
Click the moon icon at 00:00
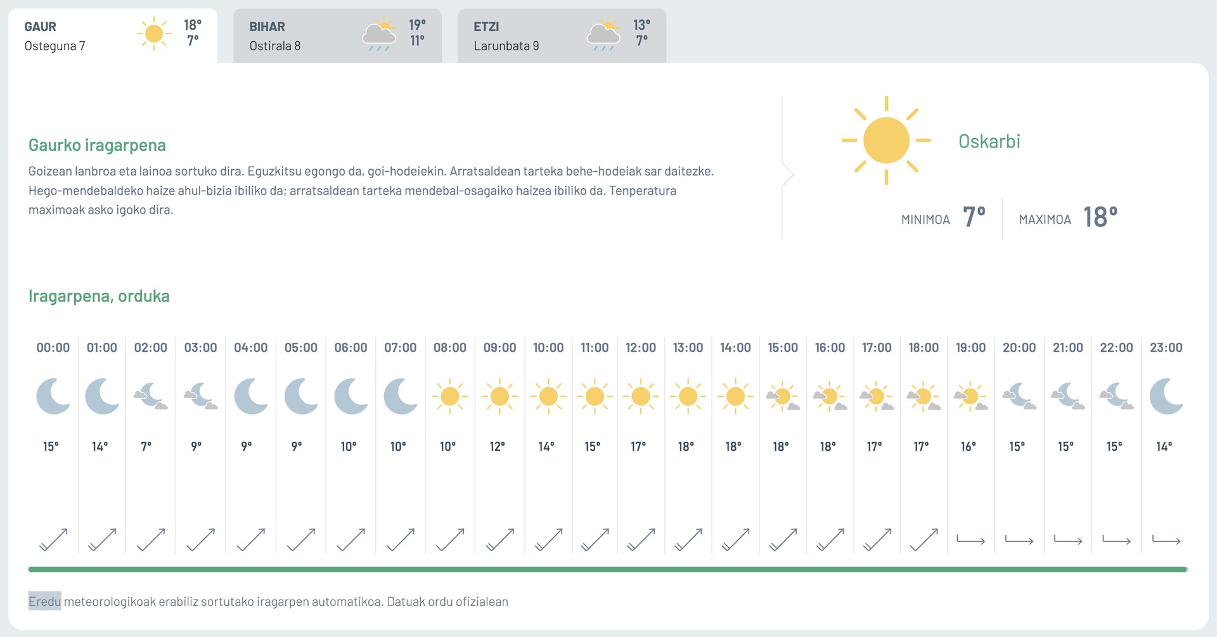(x=53, y=396)
